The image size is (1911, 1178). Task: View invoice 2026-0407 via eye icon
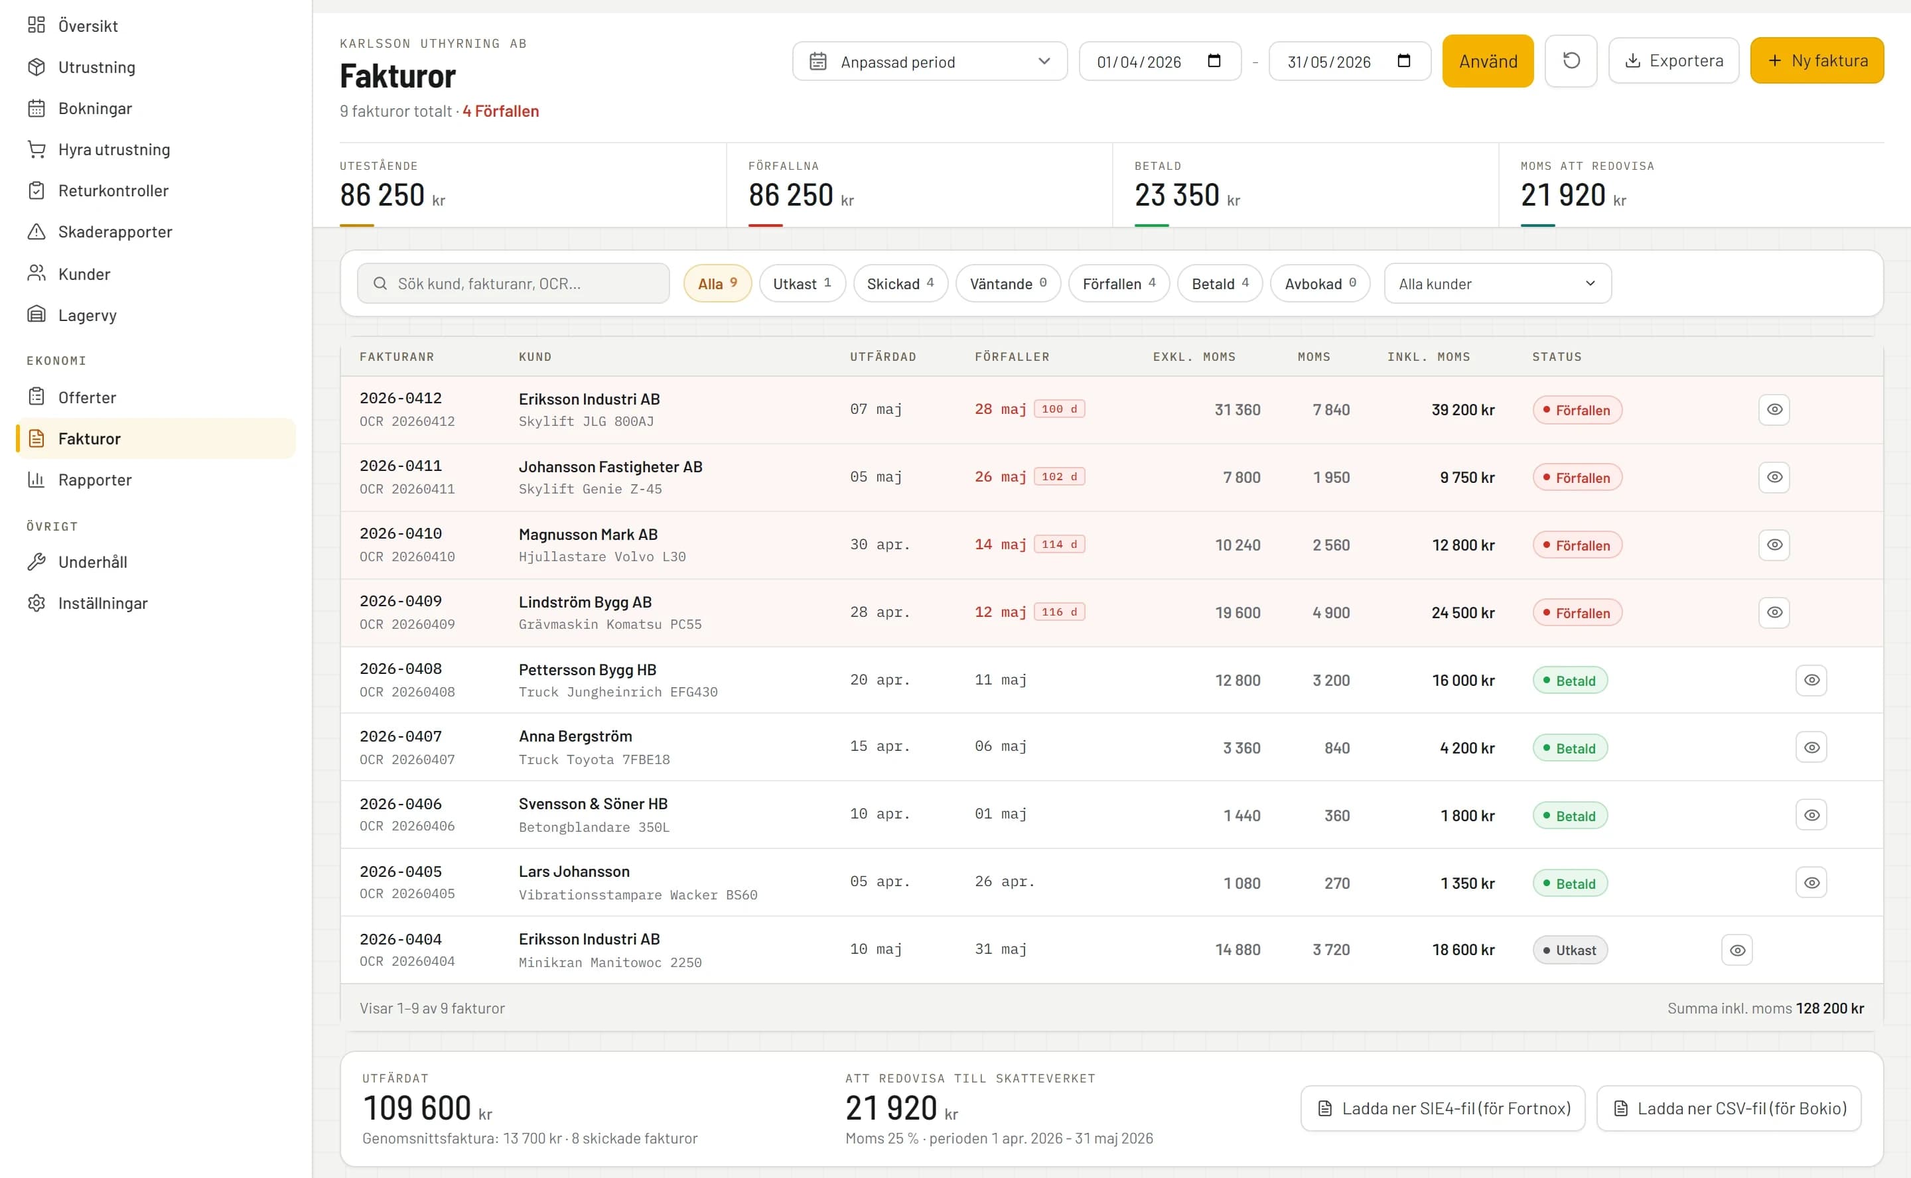(x=1811, y=747)
